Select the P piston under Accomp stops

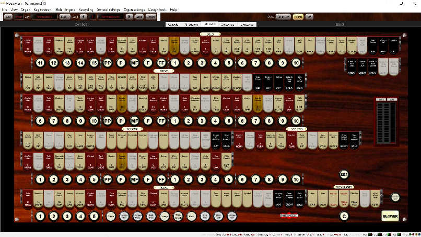tap(121, 179)
